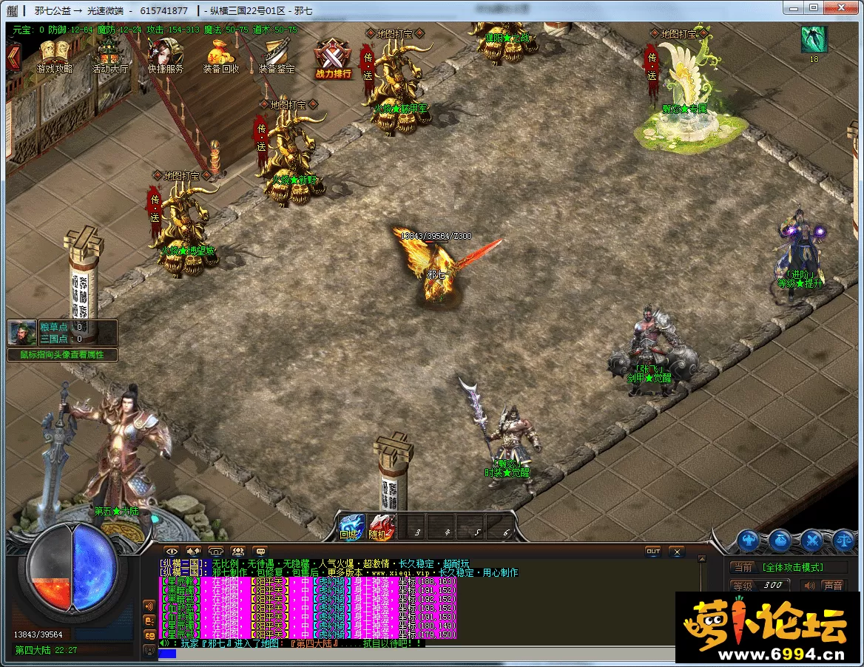Toggle the bottom chat channel icon
Screen dimensions: 864x667
point(149,651)
